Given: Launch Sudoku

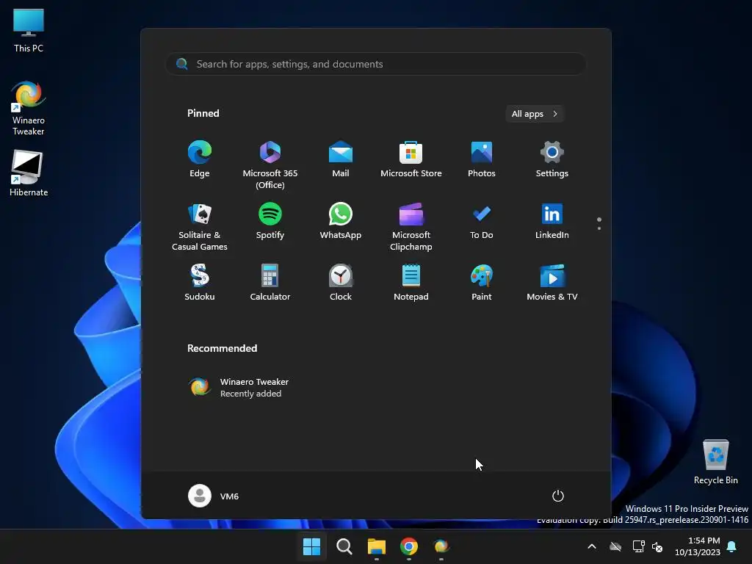Looking at the screenshot, I should (200, 283).
